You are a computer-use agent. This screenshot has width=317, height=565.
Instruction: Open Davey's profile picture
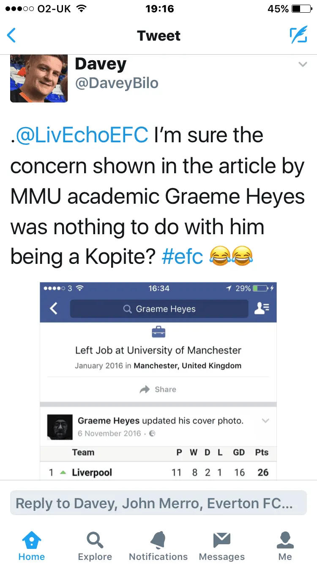[x=39, y=78]
